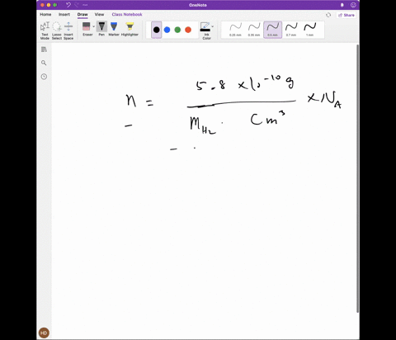396x340 pixels.
Task: Select the Eraser tool
Action: [87, 29]
